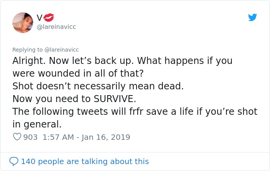Click the speech bubble conversation icon
This screenshot has height=171, width=270.
click(x=14, y=161)
